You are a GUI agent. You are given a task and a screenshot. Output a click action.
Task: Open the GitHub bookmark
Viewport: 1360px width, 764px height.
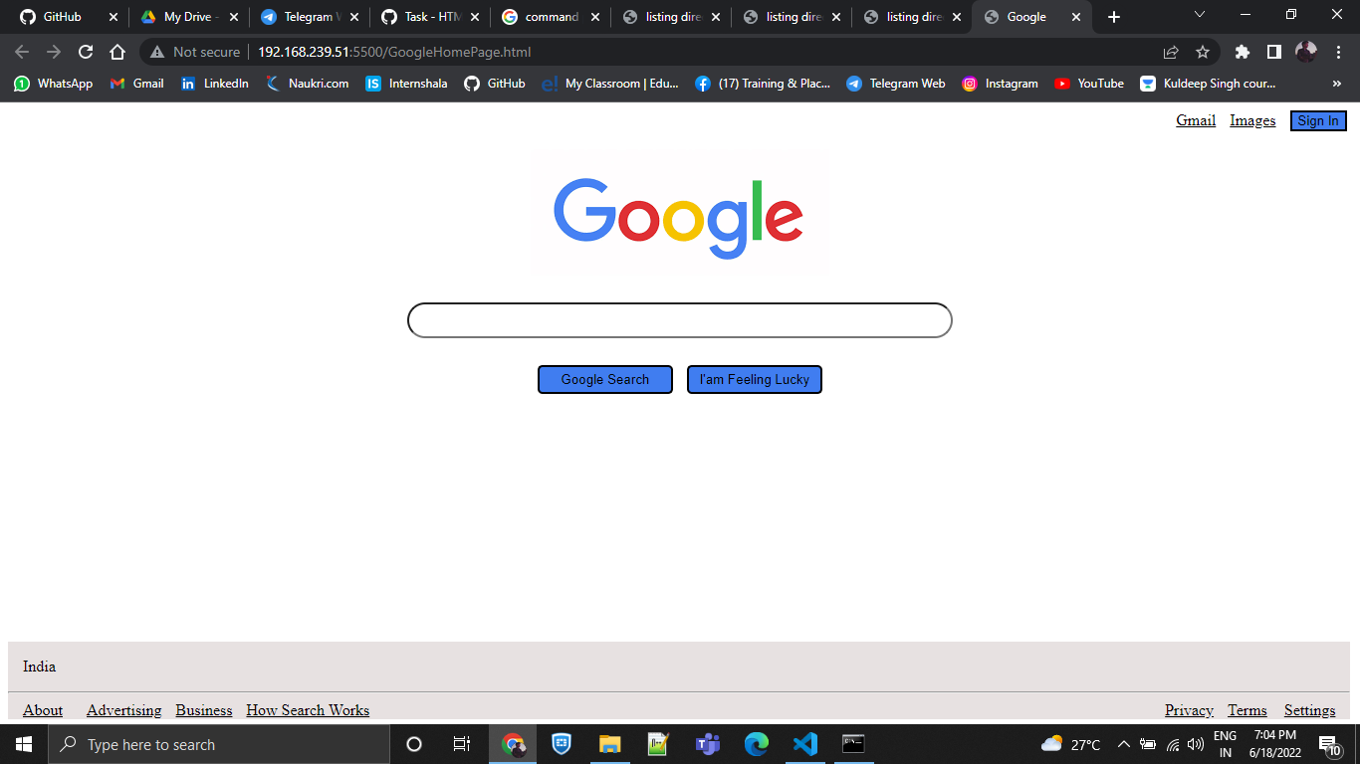click(495, 84)
